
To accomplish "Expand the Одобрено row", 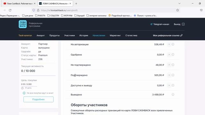I will pyautogui.click(x=169, y=55).
